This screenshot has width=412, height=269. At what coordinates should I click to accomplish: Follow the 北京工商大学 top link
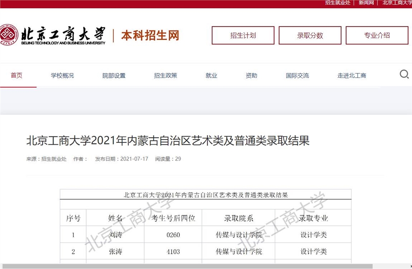tap(397, 2)
